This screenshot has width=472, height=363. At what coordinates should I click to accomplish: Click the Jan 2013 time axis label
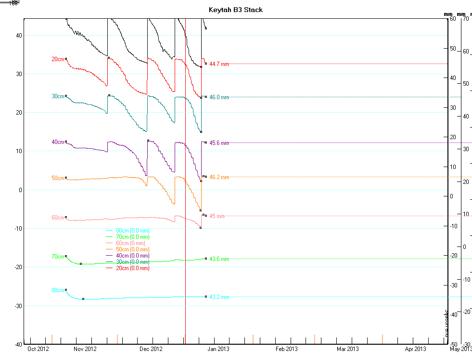click(x=218, y=349)
